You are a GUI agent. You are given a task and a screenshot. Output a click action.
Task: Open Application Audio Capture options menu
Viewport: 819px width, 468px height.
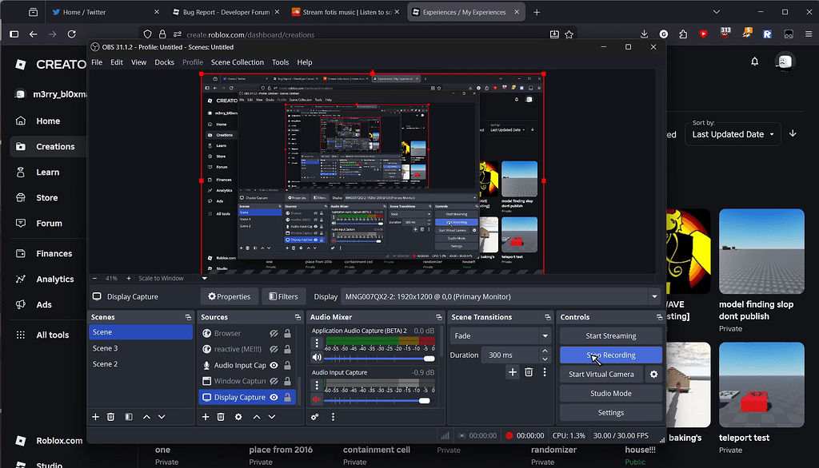317,343
